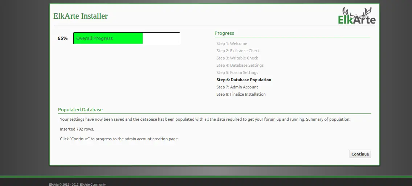Click the Populated Database heading

pyautogui.click(x=80, y=109)
